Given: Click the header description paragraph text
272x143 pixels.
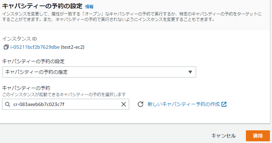Looking at the screenshot, I should [131, 16].
